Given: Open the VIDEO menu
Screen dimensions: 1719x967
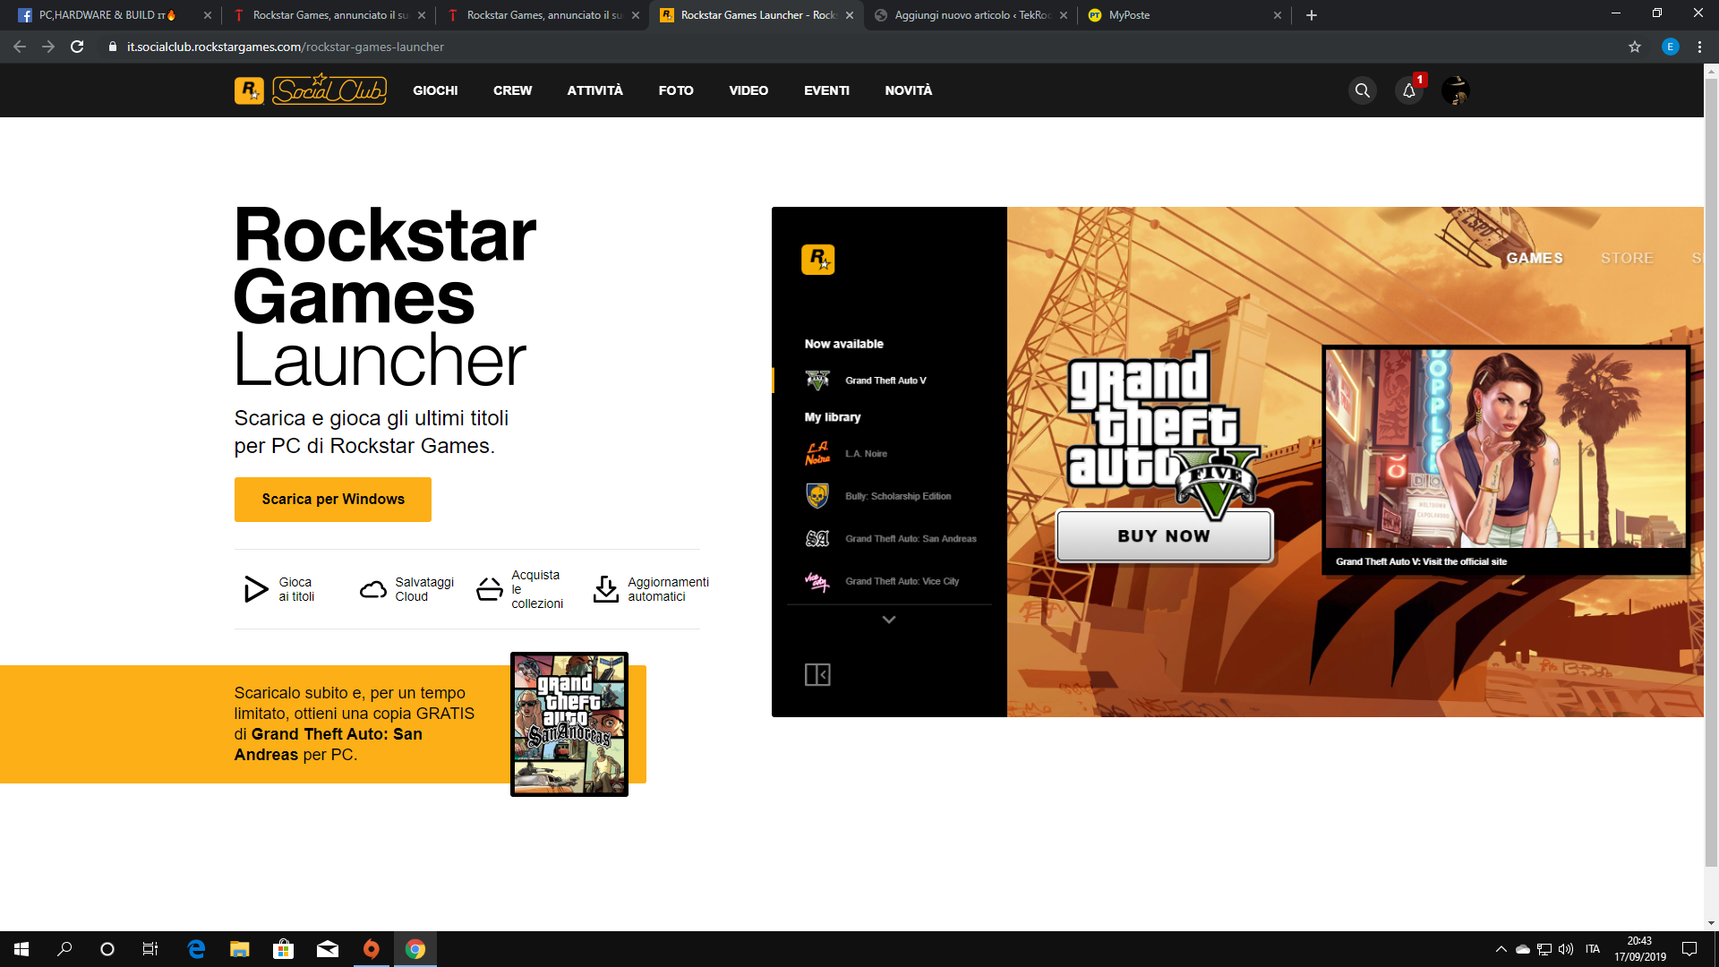Looking at the screenshot, I should coord(748,90).
